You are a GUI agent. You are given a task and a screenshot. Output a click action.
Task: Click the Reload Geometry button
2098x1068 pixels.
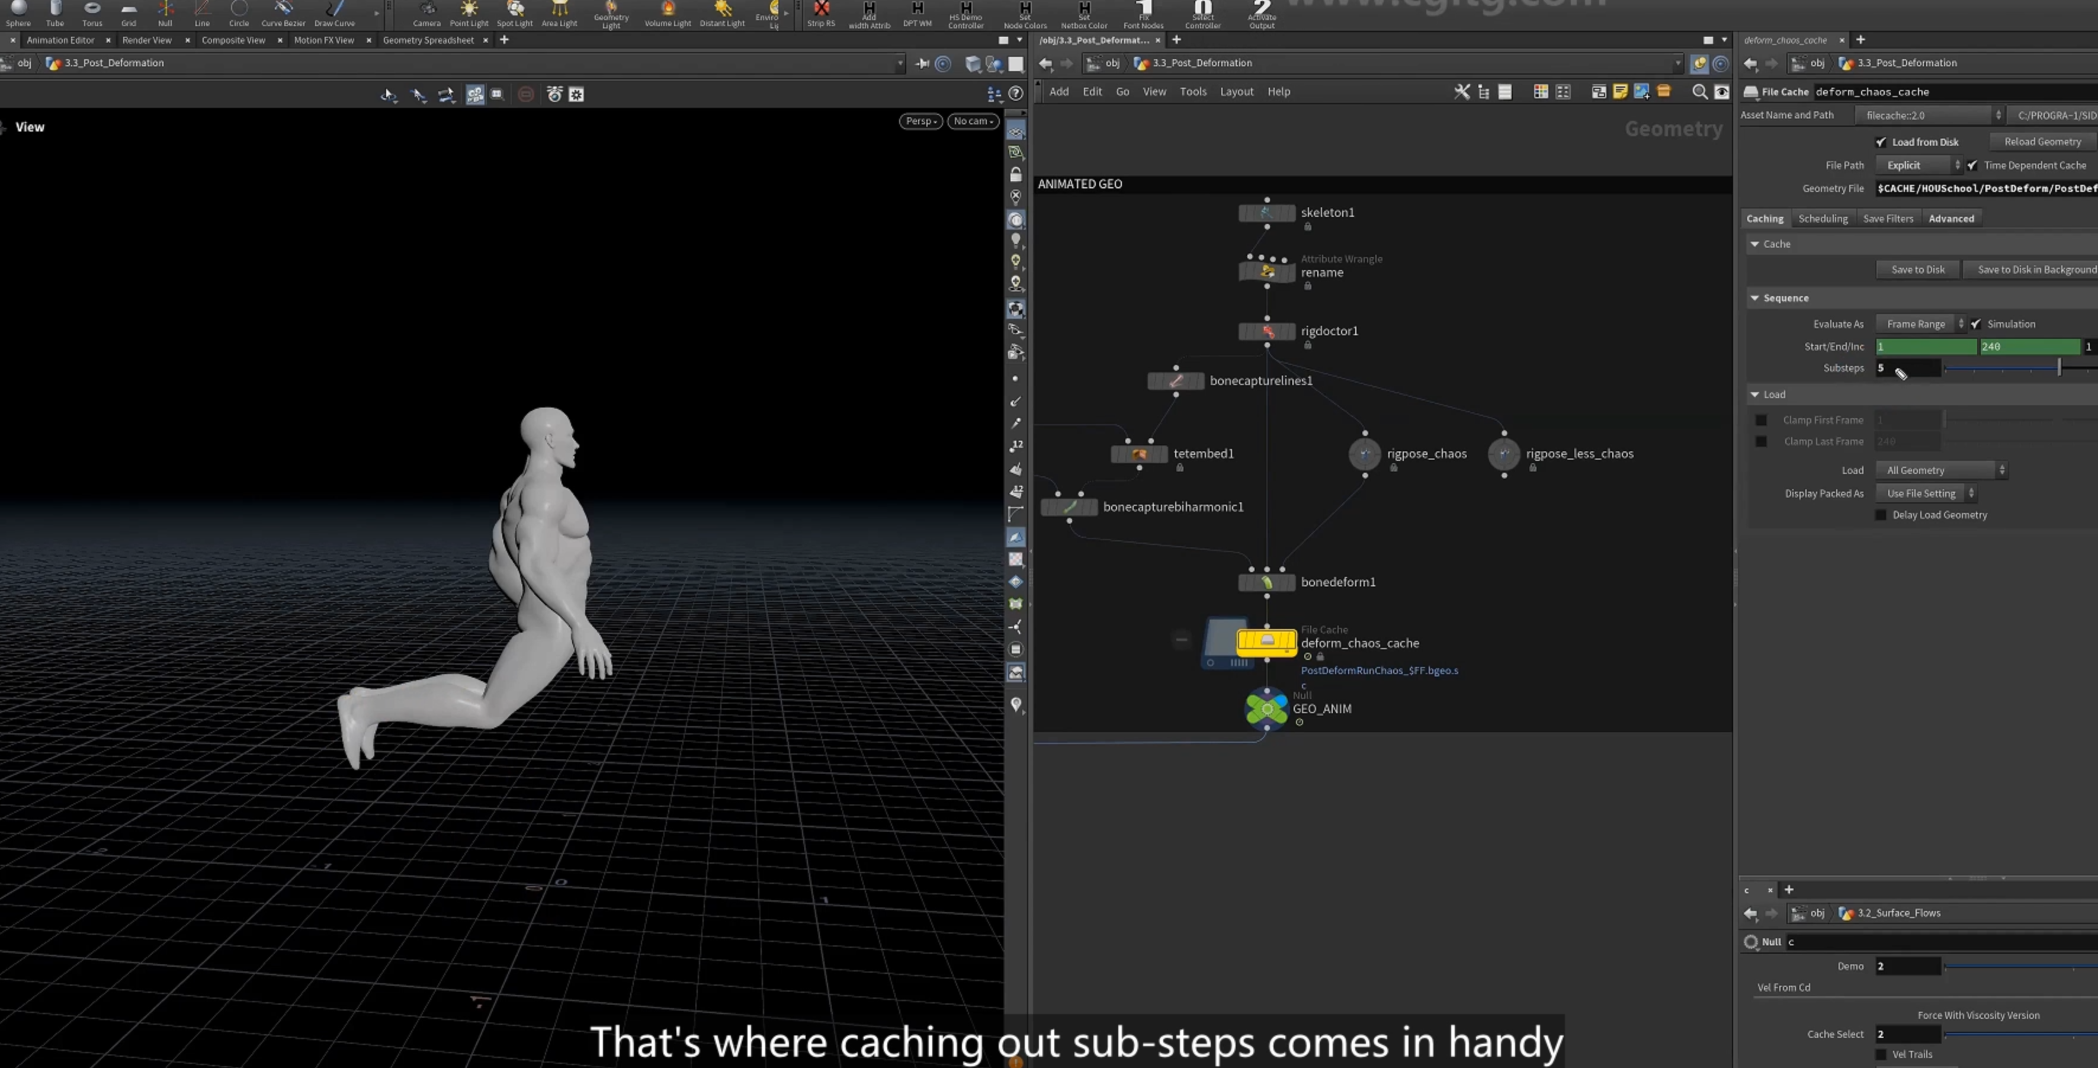pos(2042,142)
